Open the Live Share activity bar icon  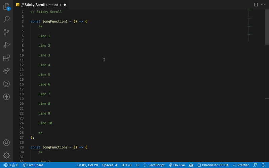point(6,71)
